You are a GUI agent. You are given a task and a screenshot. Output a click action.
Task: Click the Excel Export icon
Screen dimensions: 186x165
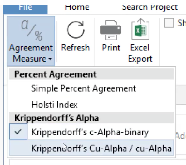coord(140,29)
